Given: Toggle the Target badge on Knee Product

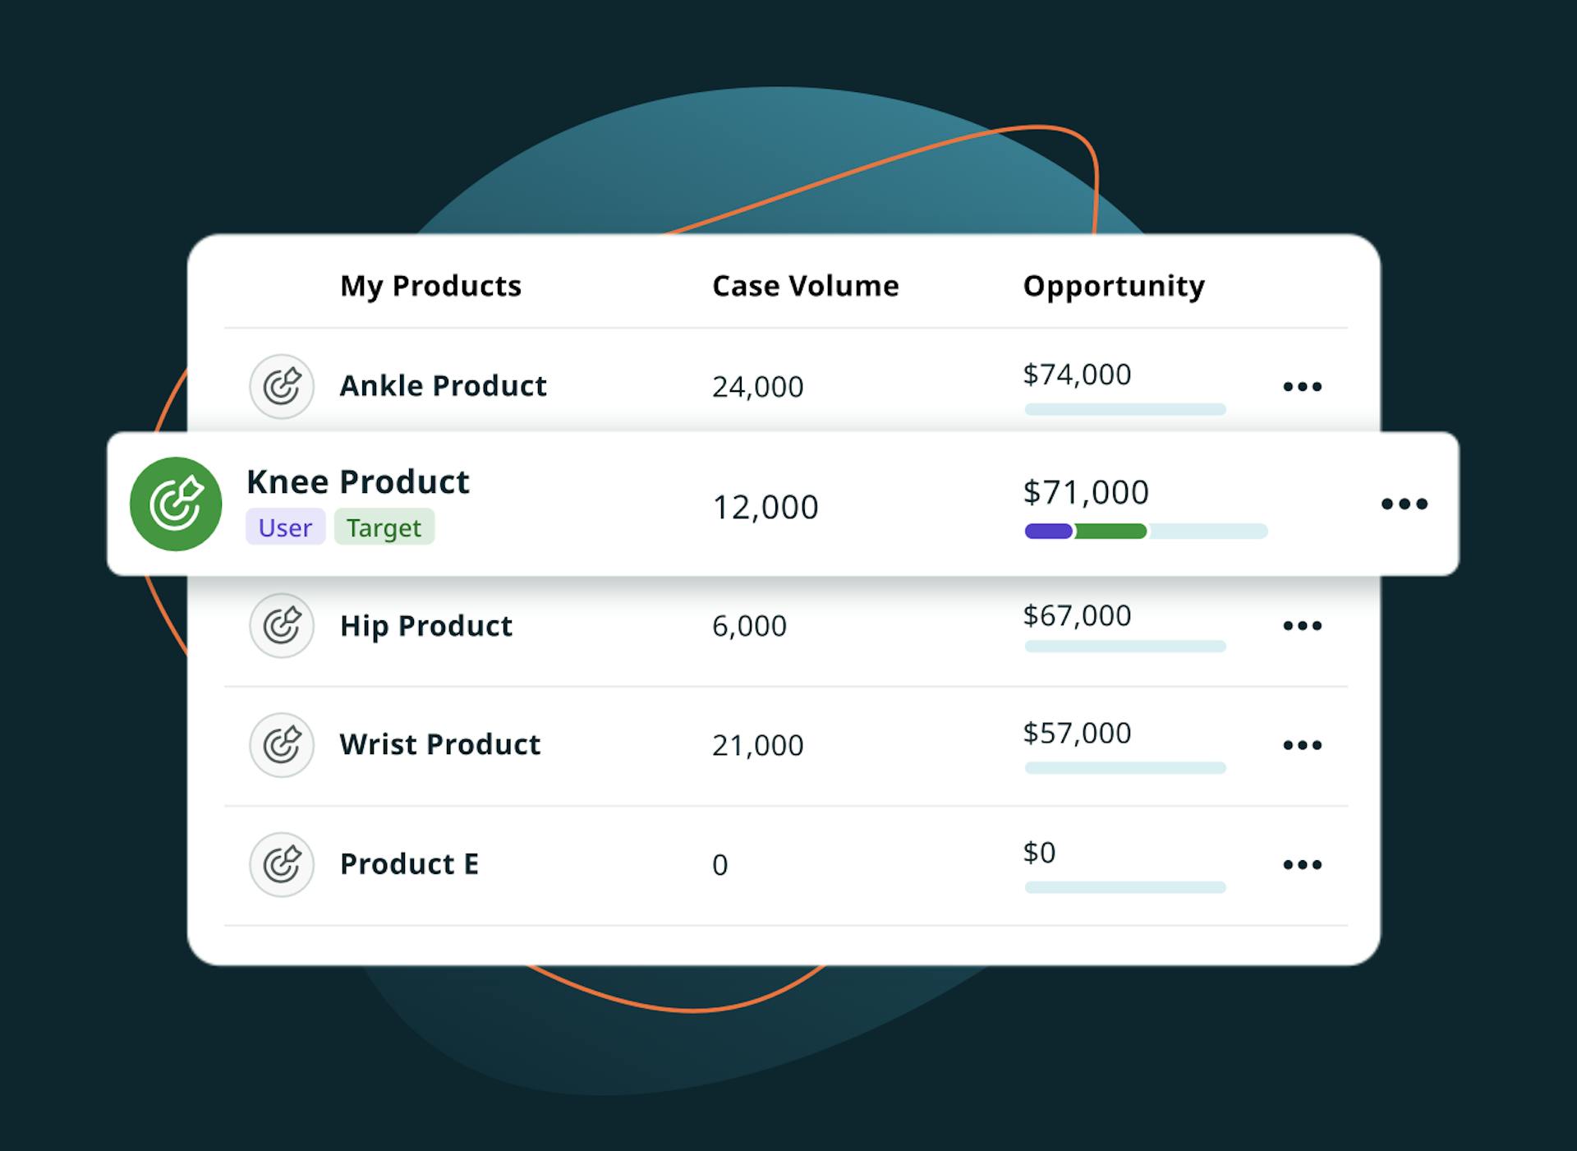Looking at the screenshot, I should [384, 527].
